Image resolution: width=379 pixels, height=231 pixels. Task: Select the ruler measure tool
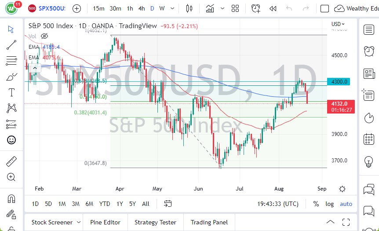[x=11, y=161]
